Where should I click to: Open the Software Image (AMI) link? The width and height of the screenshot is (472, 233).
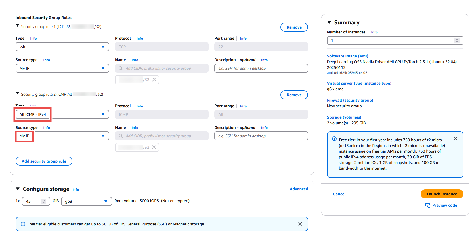(x=347, y=56)
